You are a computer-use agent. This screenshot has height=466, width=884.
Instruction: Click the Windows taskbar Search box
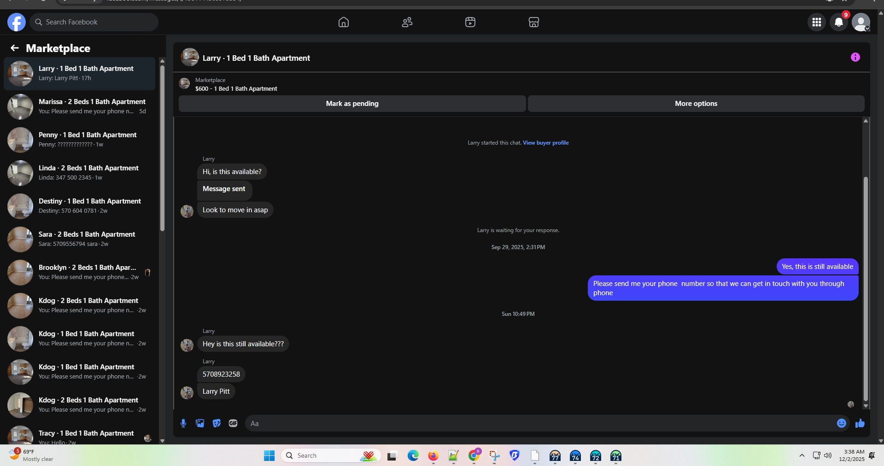331,455
